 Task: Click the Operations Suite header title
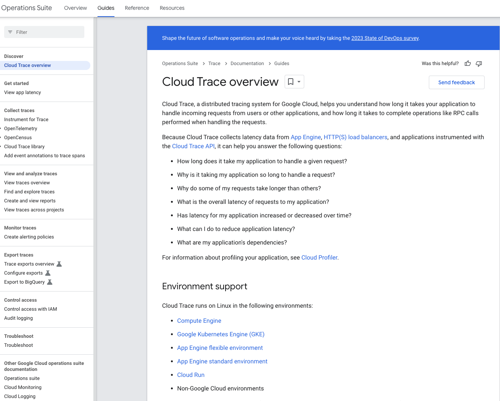26,8
